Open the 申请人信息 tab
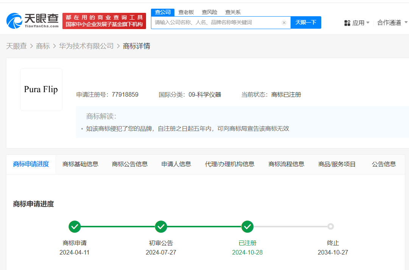Screen dimensions: 409x270 pos(176,164)
